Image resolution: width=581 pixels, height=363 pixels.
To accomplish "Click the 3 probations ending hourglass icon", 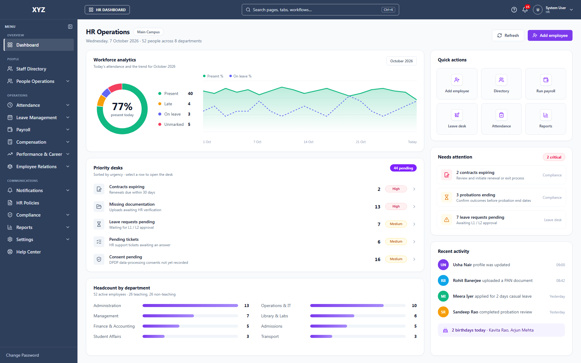I will click(447, 197).
